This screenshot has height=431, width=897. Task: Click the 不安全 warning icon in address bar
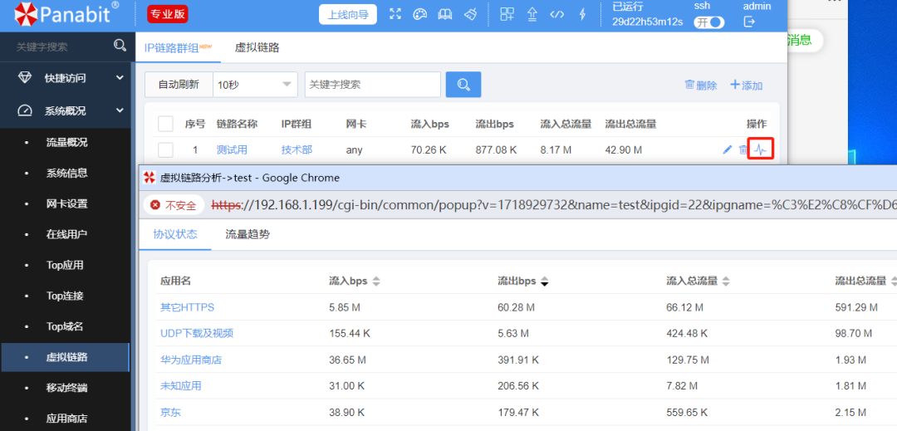(155, 204)
